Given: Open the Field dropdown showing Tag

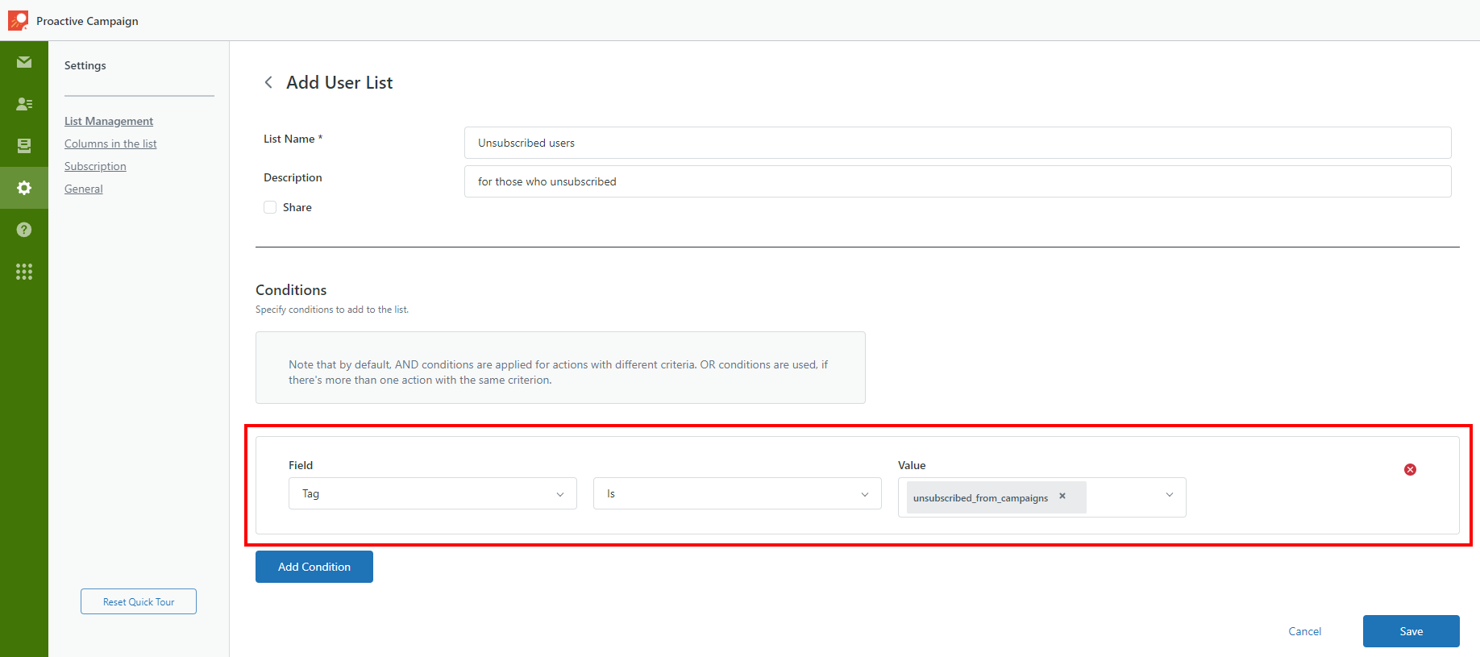Looking at the screenshot, I should tap(433, 493).
